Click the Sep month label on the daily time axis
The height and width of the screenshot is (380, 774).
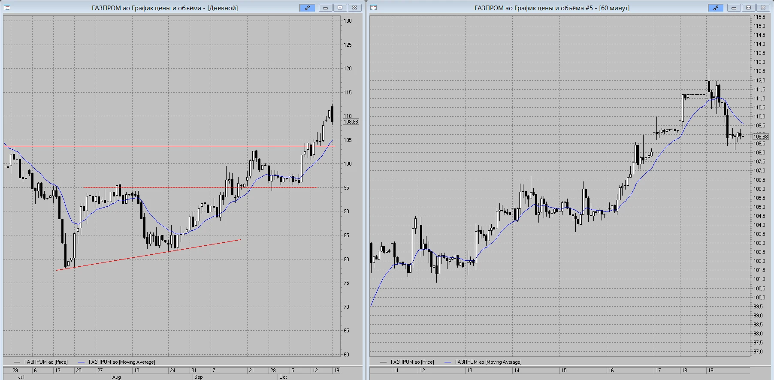pos(198,377)
